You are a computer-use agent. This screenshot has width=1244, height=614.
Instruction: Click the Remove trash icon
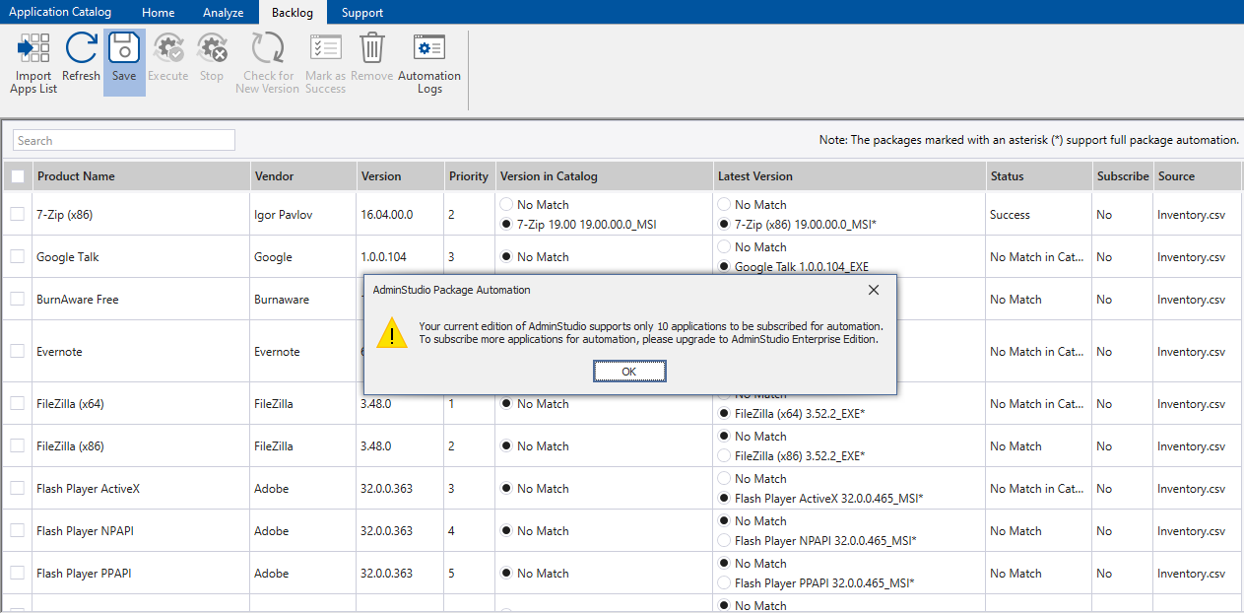pyautogui.click(x=371, y=48)
